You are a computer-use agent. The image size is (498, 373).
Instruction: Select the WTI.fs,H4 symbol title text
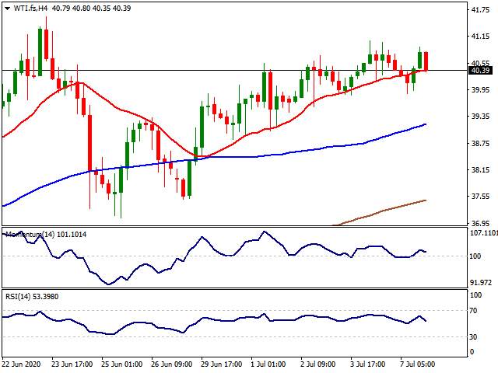[x=30, y=9]
